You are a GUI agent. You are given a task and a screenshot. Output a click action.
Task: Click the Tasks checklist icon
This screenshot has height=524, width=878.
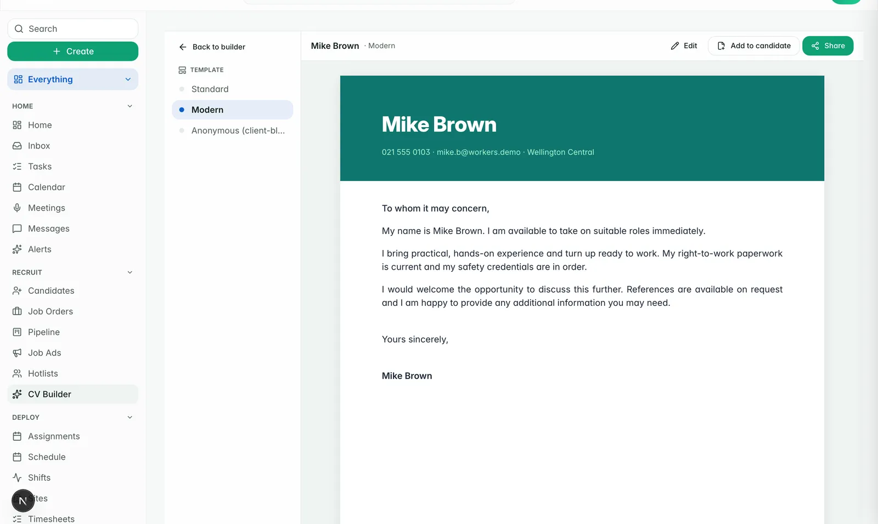[17, 167]
